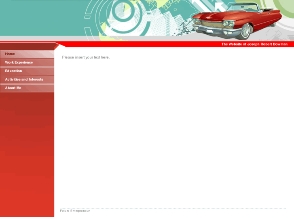Viewport: 294px width, 220px height.
Task: Open the Education page
Action: (x=27, y=71)
